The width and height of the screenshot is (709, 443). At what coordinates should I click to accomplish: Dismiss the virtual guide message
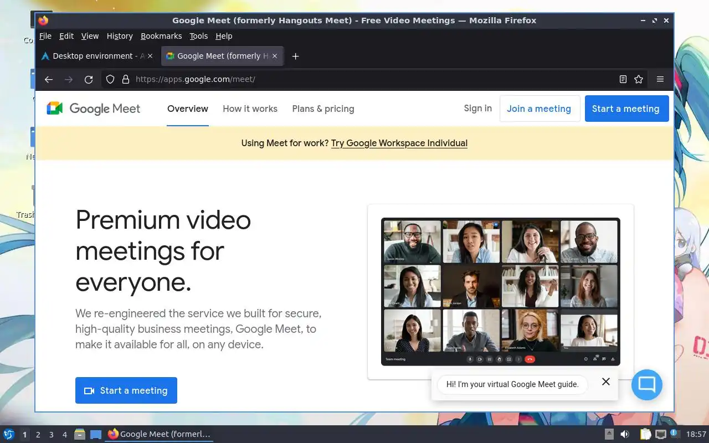click(606, 382)
